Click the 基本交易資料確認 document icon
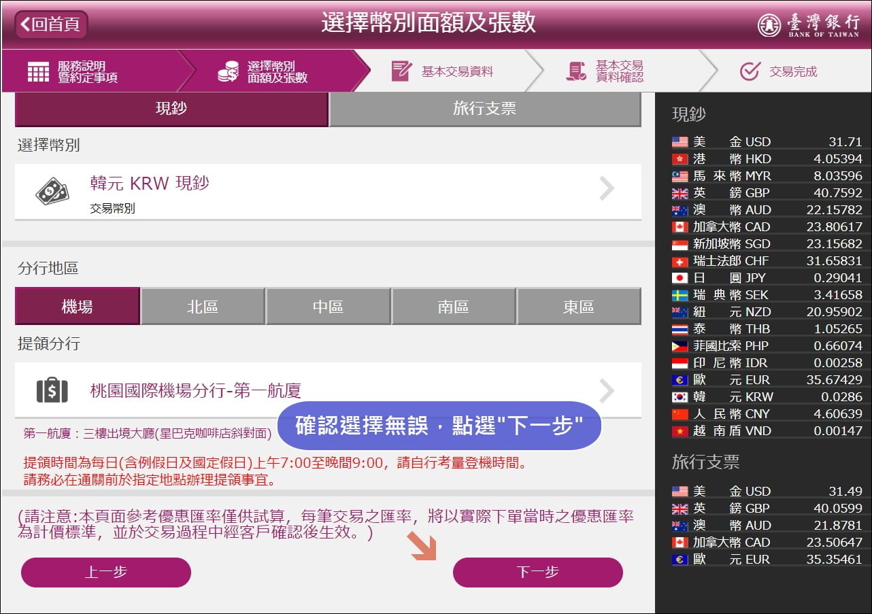 pyautogui.click(x=576, y=71)
